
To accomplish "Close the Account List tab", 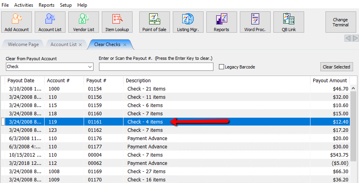I will [80, 45].
